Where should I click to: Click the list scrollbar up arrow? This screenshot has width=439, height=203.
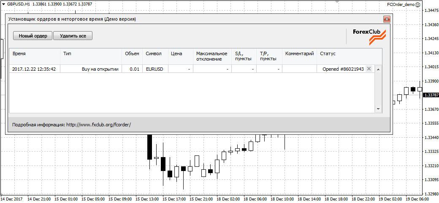pyautogui.click(x=378, y=69)
